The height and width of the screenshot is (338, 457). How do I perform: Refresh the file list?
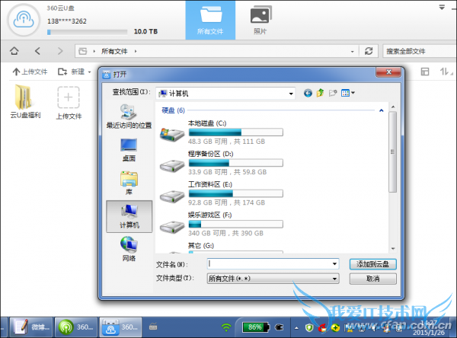(x=369, y=51)
